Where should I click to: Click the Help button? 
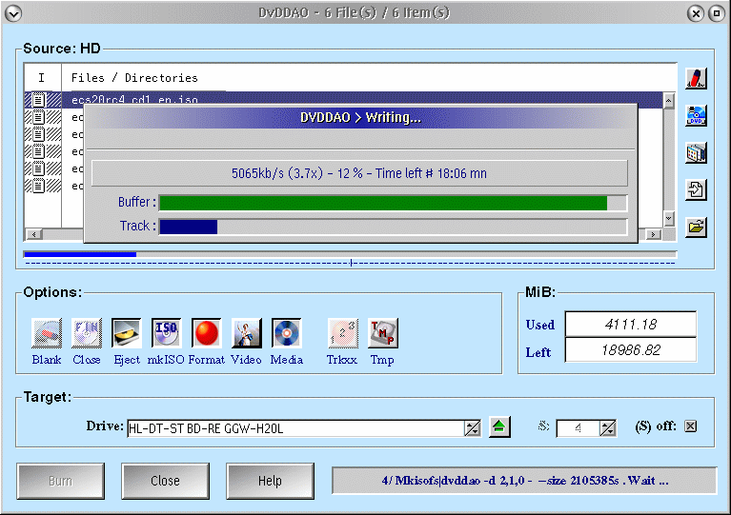(x=270, y=481)
